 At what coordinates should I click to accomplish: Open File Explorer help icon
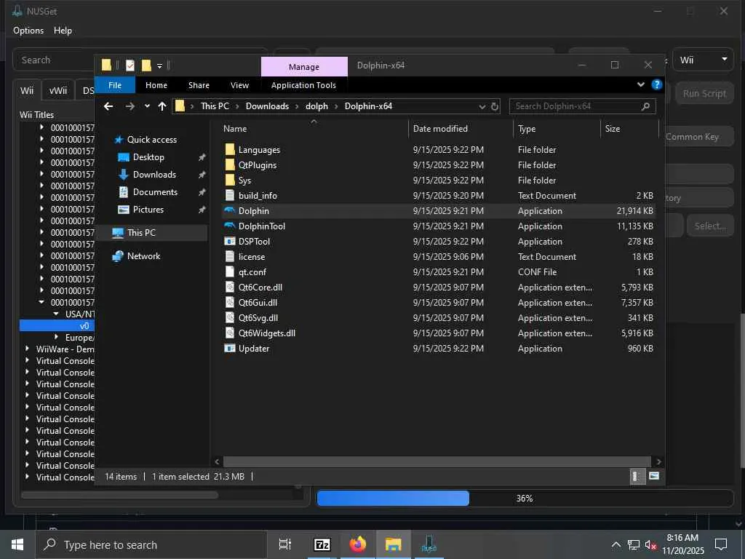click(x=657, y=84)
